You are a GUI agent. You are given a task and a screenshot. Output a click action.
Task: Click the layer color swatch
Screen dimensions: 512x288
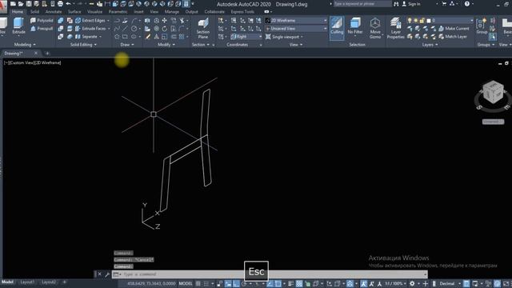[x=429, y=20]
